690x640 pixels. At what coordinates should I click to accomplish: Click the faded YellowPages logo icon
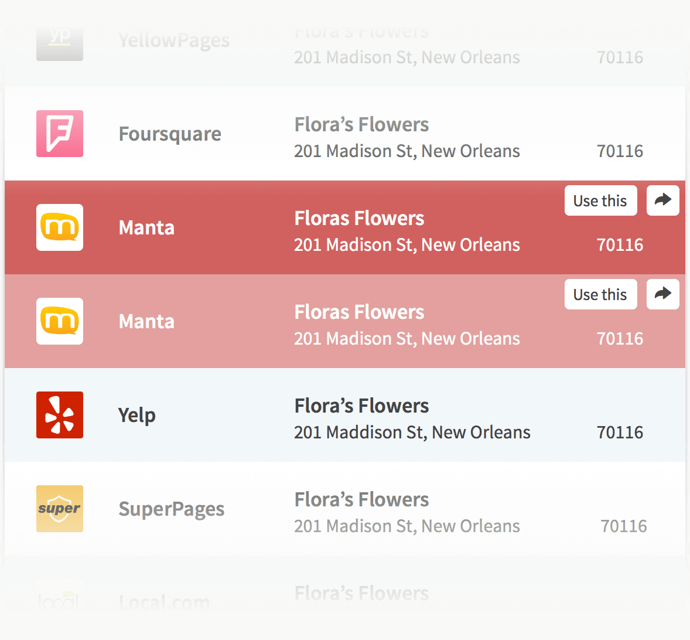[x=59, y=43]
